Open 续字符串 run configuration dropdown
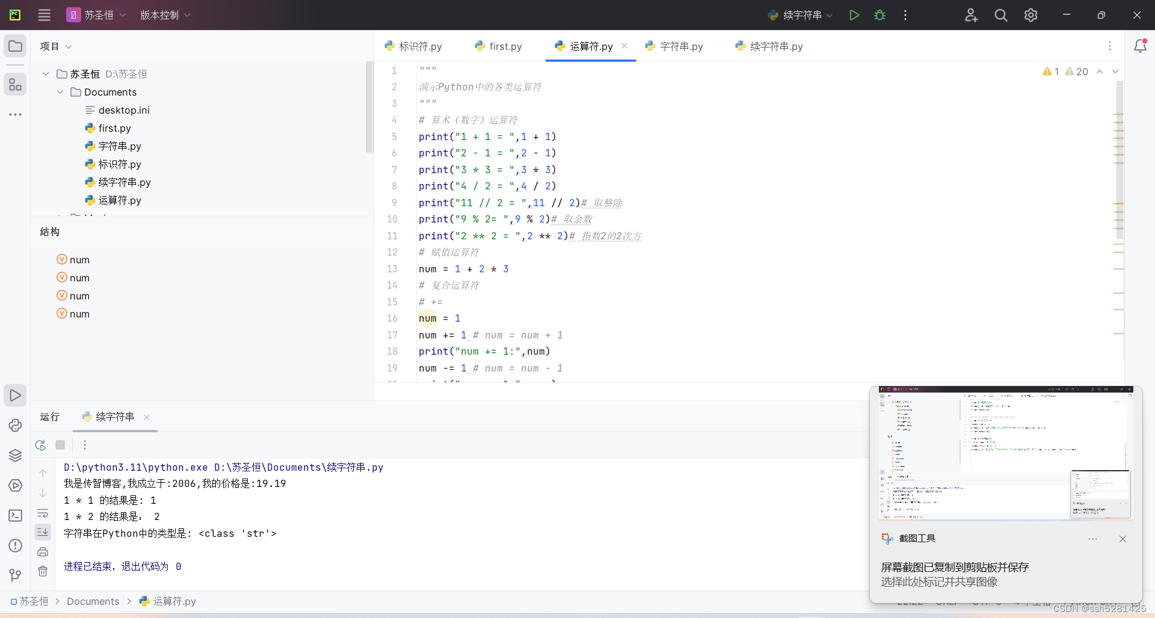The image size is (1155, 618). click(x=800, y=15)
